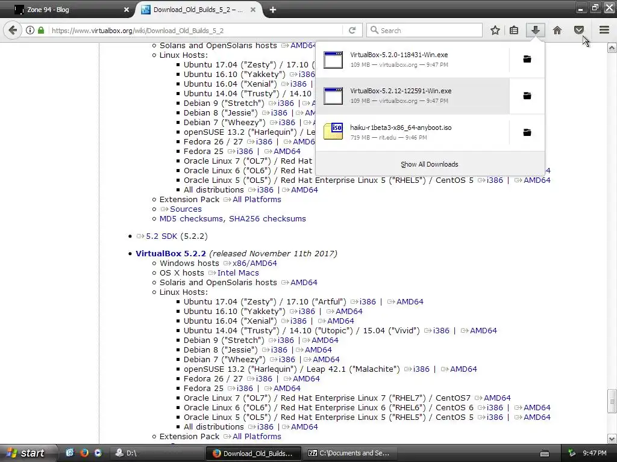The width and height of the screenshot is (617, 462).
Task: Switch to Download_Old_Builds taskbar button
Action: [254, 454]
